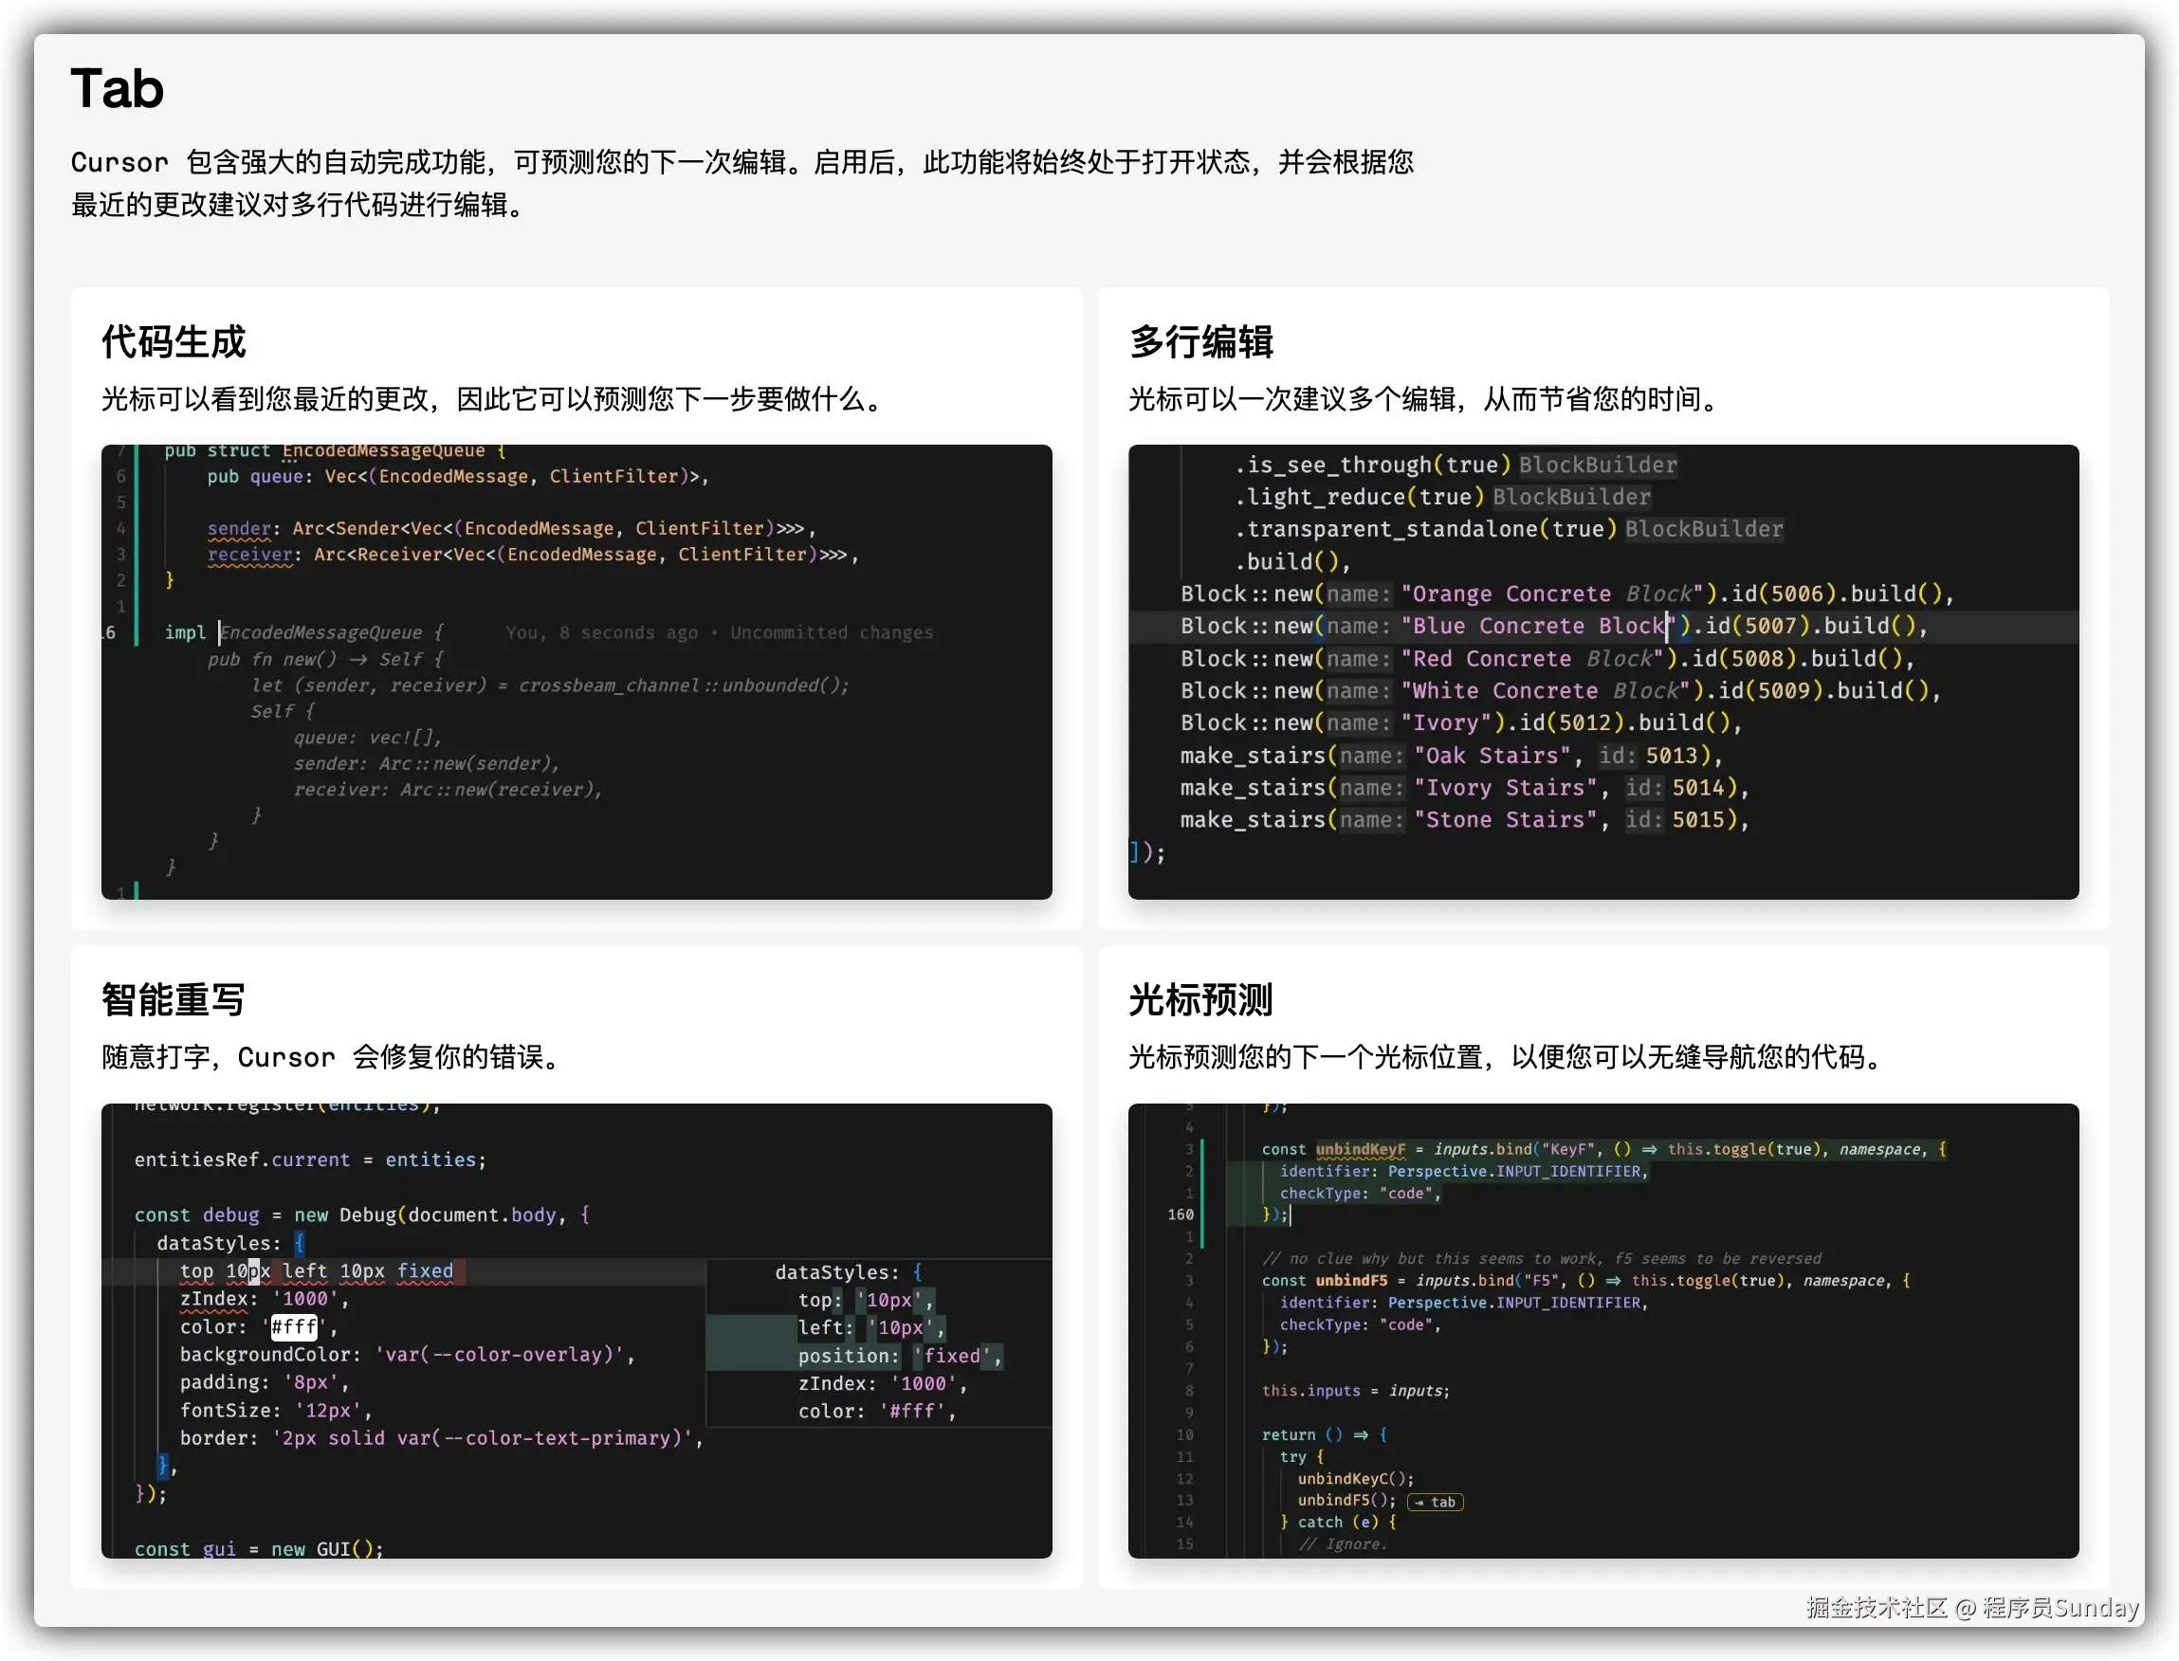This screenshot has width=2179, height=1661.
Task: Click the 'Blue Concrete Block' code line
Action: point(1552,626)
